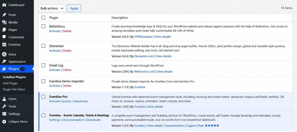Open Dashboard menu item

pyautogui.click(x=17, y=5)
